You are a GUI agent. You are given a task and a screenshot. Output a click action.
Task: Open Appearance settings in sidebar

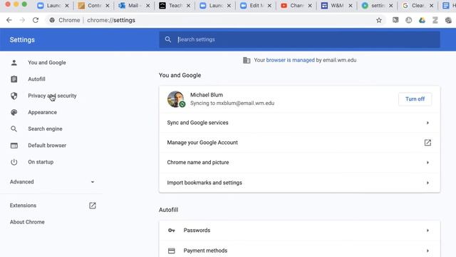pyautogui.click(x=43, y=112)
